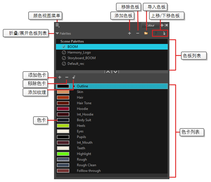Toggle the Default_rec palette checkmark
The image size is (211, 182).
click(64, 64)
